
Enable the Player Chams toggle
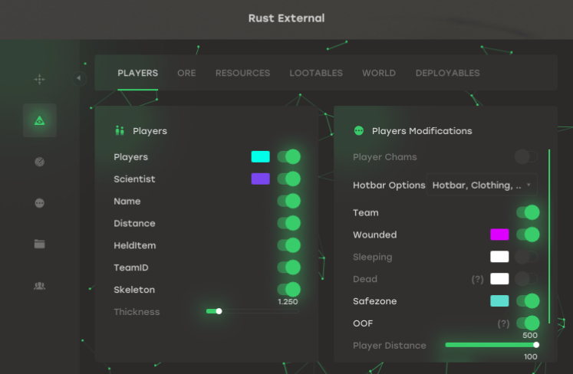click(526, 157)
